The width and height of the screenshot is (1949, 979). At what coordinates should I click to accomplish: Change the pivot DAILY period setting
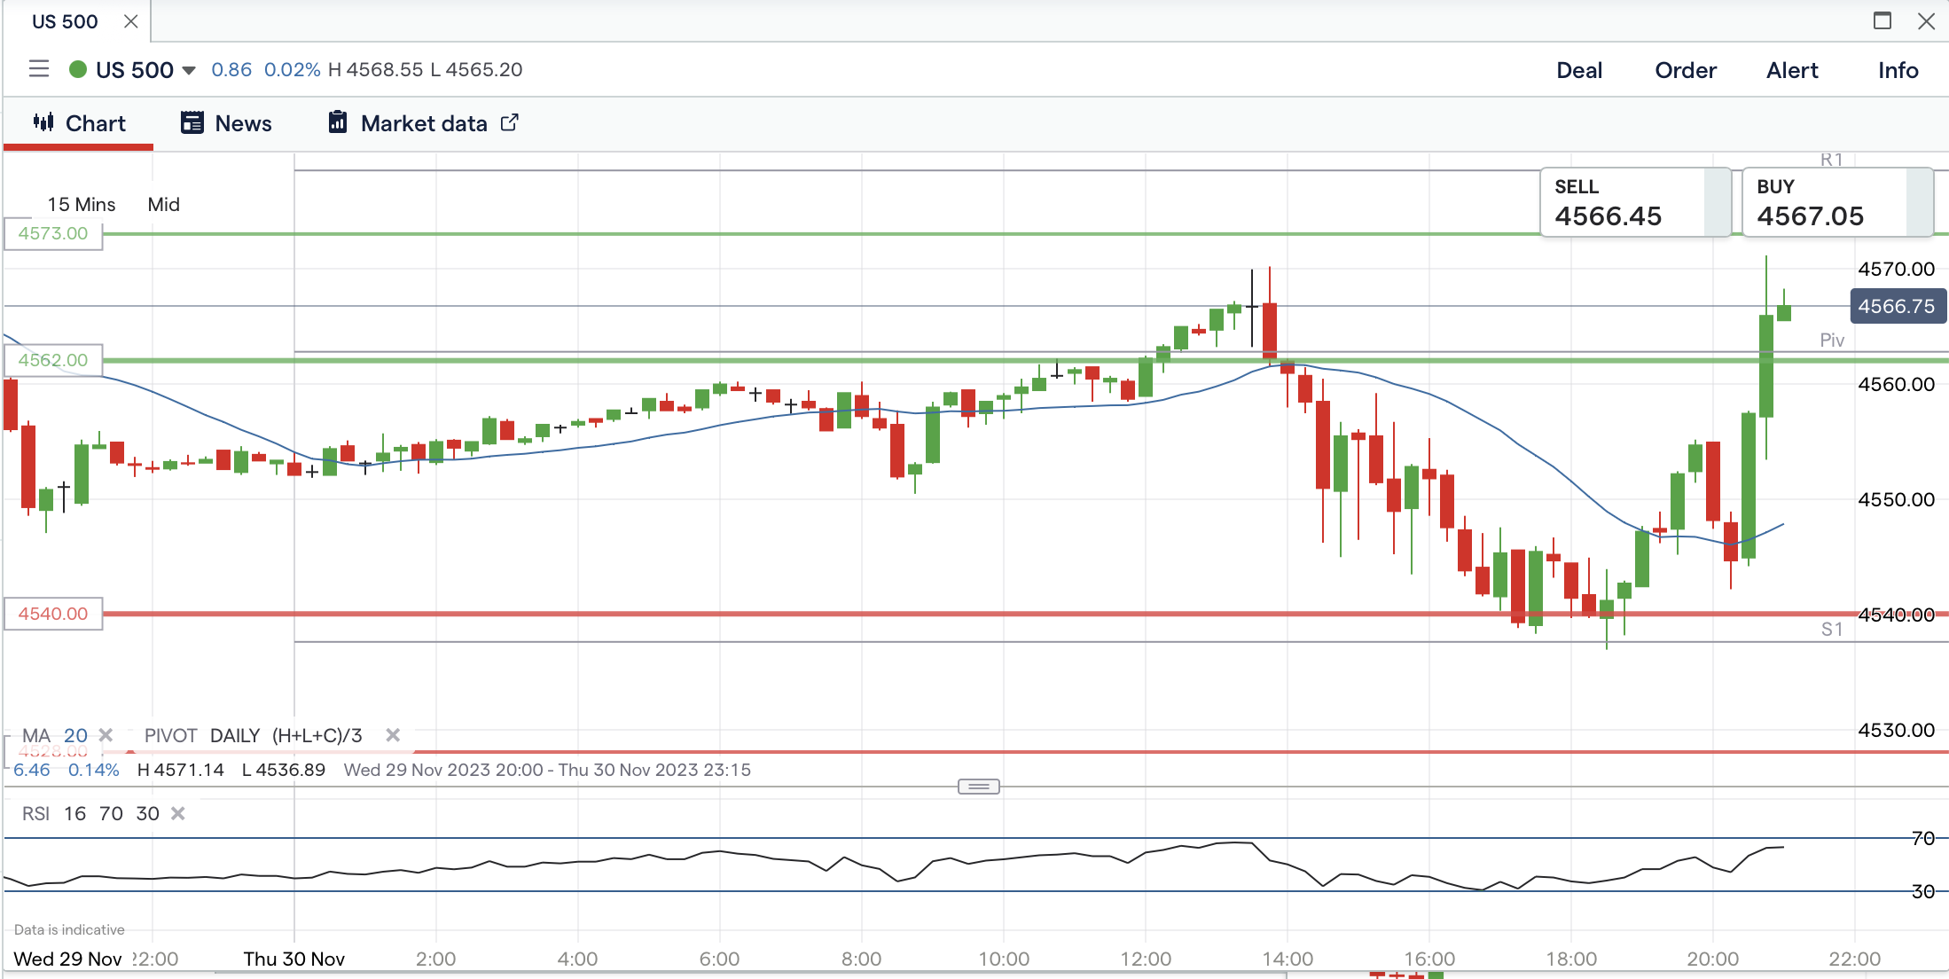(x=235, y=736)
